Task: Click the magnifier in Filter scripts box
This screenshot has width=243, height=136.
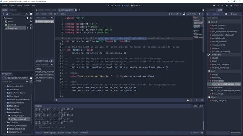Action: pos(52,18)
